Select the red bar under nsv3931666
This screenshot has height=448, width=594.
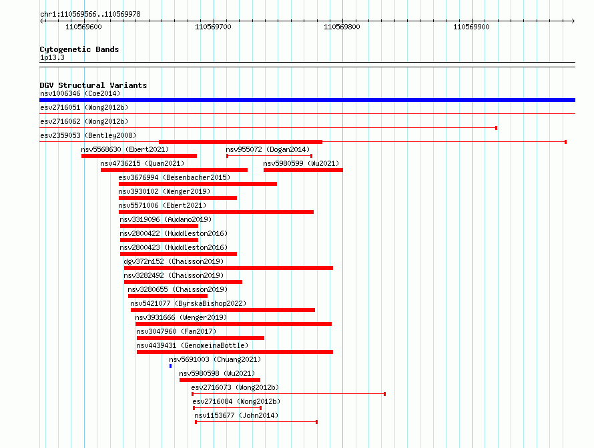[x=234, y=324]
